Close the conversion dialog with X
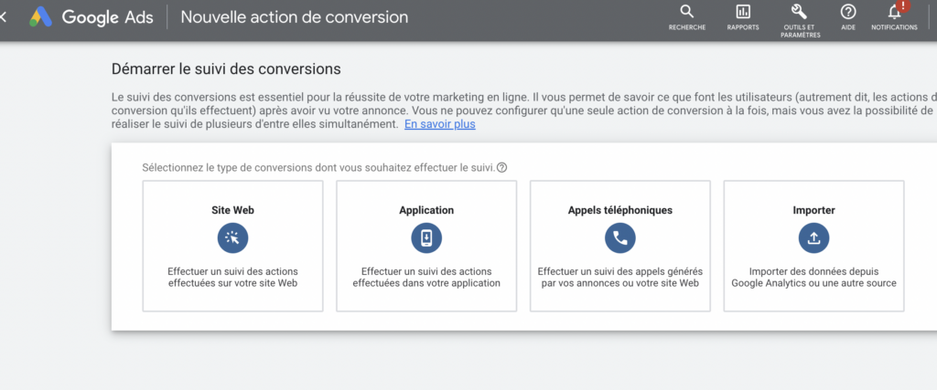The height and width of the screenshot is (390, 937). click(x=3, y=16)
